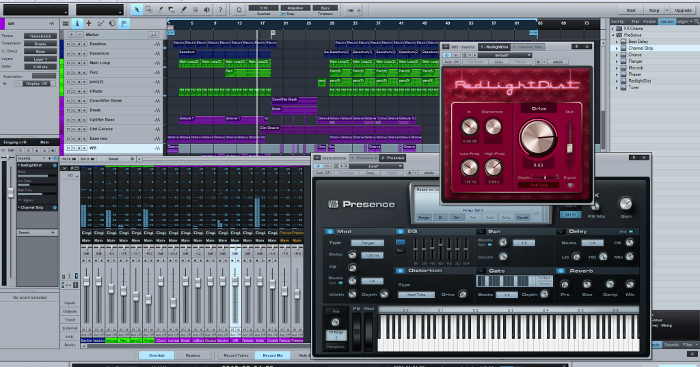700x367 pixels.
Task: Click the Tuner item in the browser
Action: [634, 88]
